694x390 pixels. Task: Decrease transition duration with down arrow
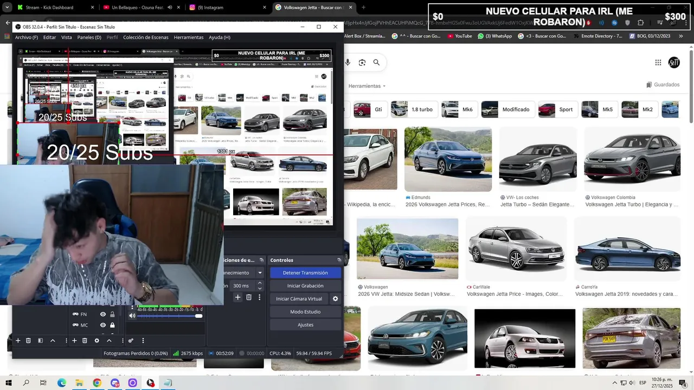260,289
